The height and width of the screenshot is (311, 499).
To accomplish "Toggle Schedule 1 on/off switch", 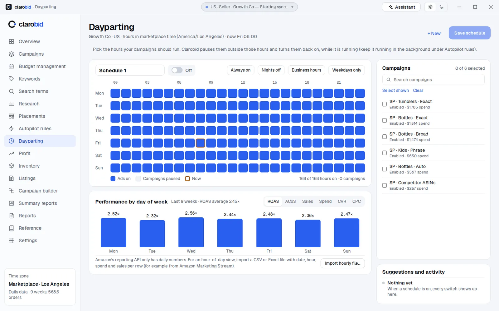I will coord(177,70).
